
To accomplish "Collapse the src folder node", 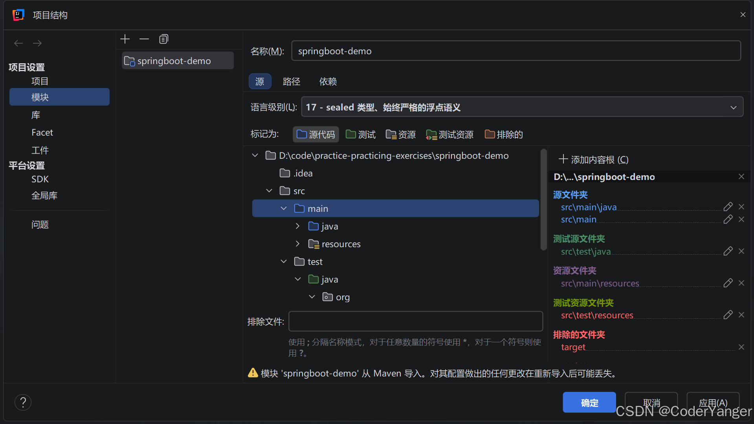I will [269, 191].
